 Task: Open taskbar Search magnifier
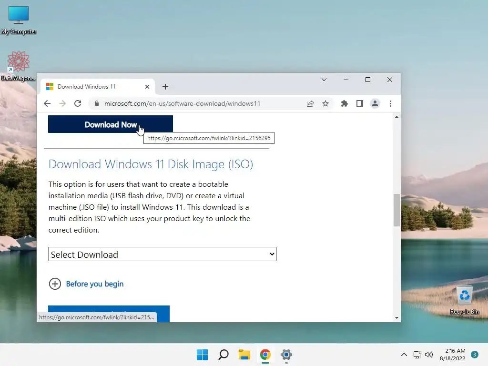(224, 355)
